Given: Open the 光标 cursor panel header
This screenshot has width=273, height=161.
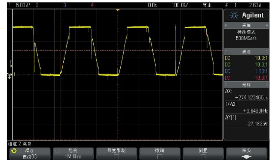Looking at the screenshot, I should (246, 85).
